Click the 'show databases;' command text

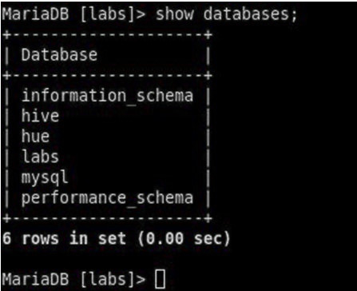pos(226,14)
